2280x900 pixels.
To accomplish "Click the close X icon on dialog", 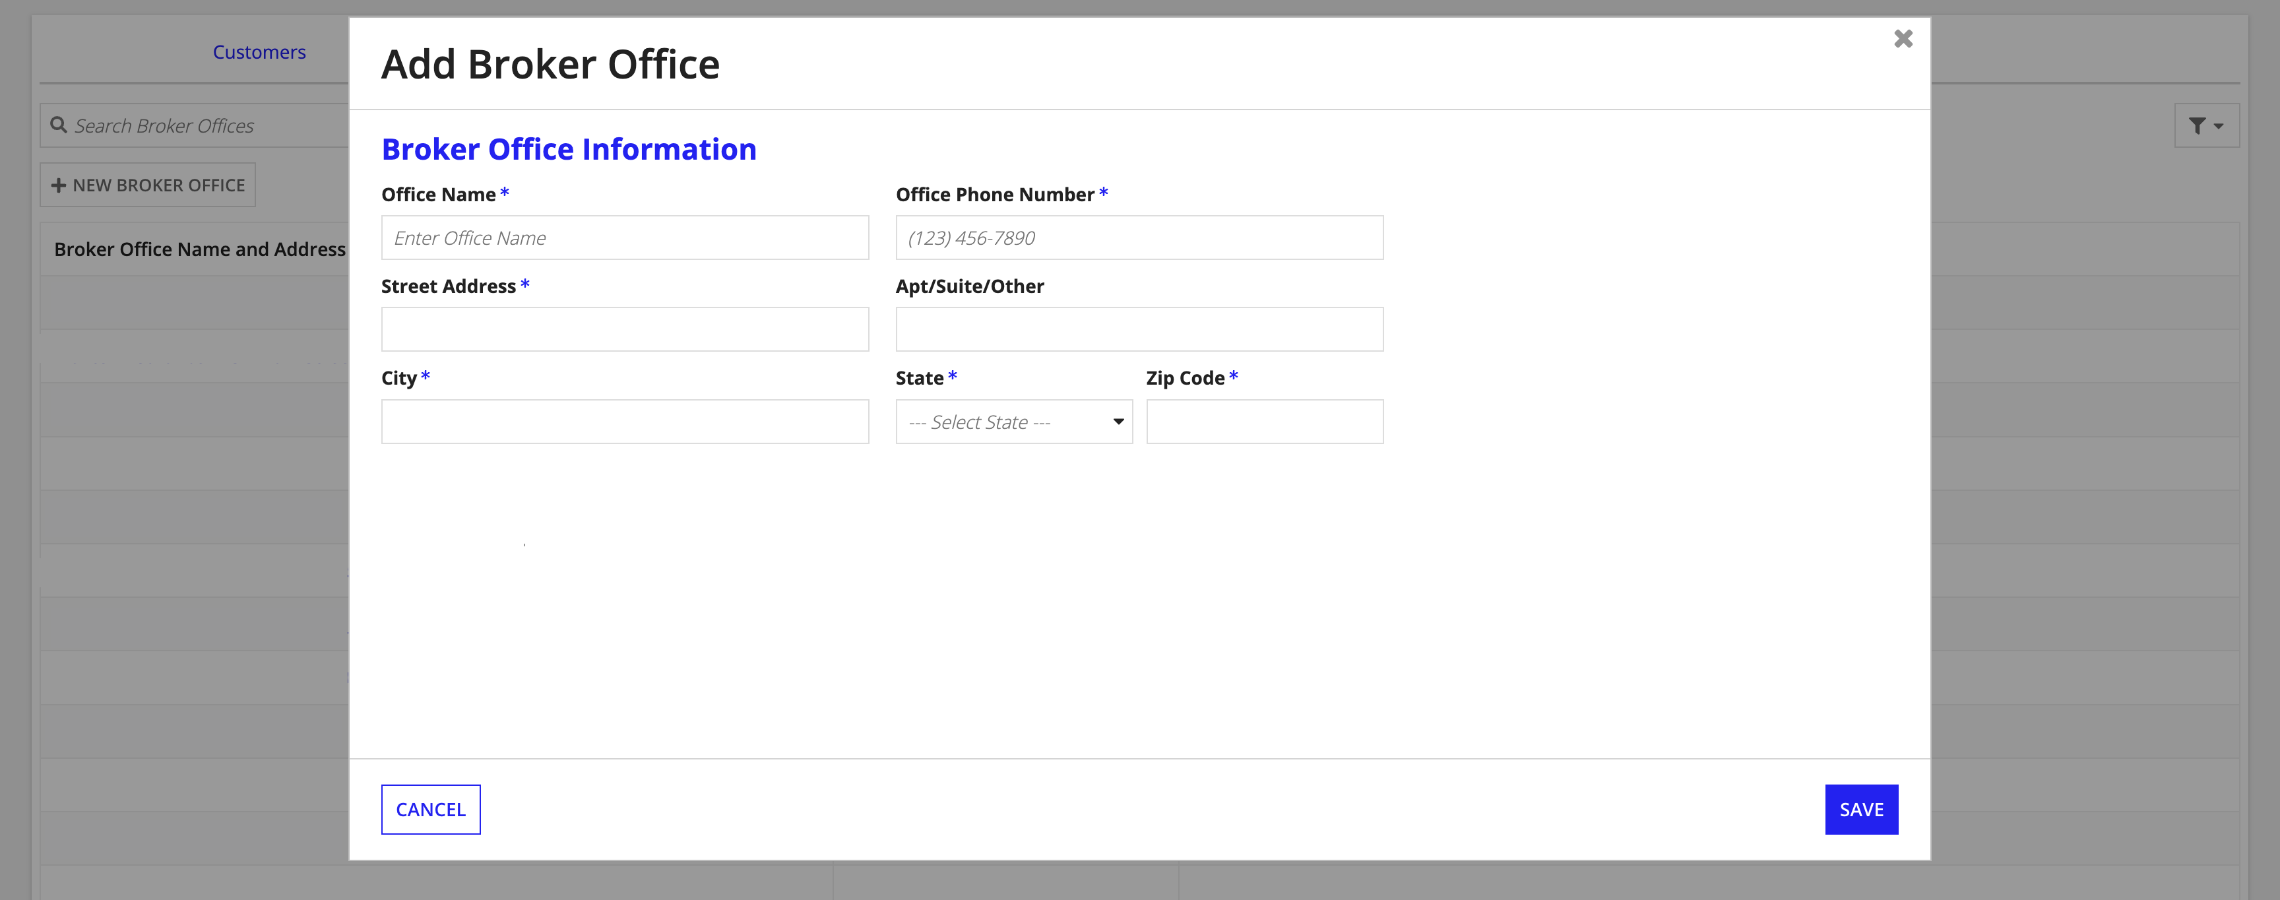I will [x=1903, y=39].
